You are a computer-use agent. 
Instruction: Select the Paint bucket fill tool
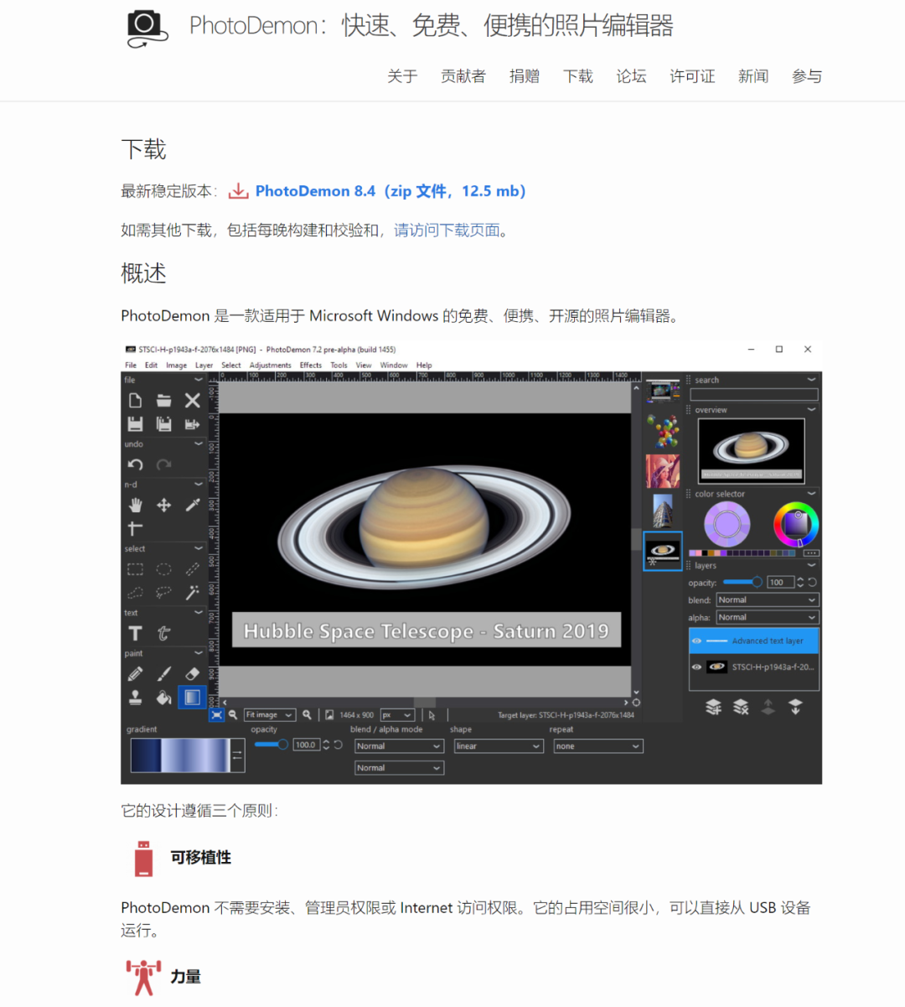click(x=163, y=697)
